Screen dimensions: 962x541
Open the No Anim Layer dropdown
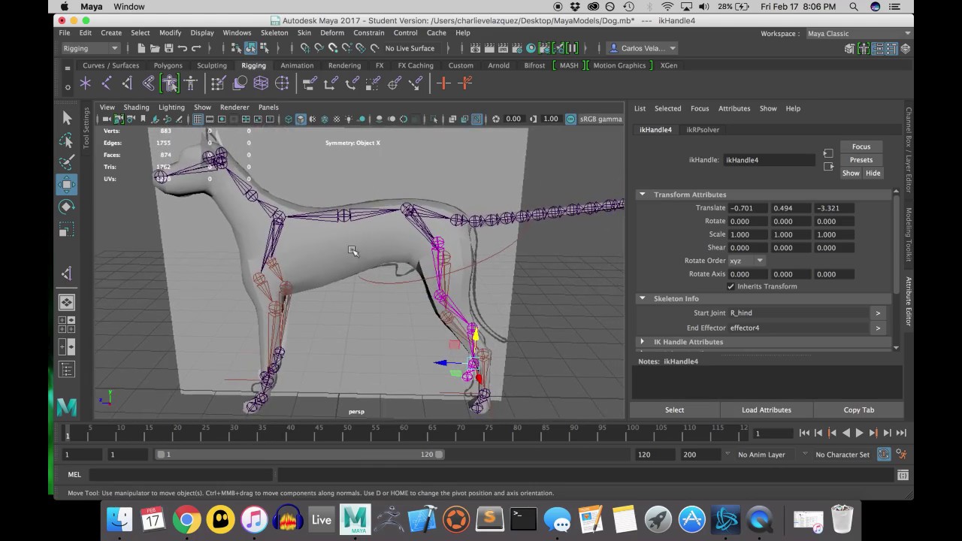pos(767,455)
